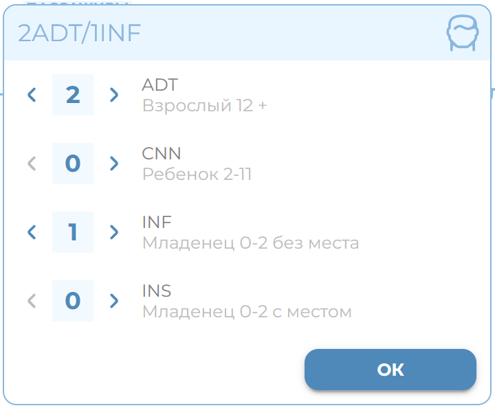Click the INF passenger type label

point(157,222)
